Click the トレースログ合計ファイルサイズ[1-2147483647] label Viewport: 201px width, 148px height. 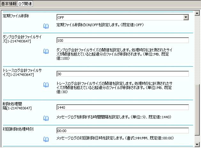[x=22, y=72]
